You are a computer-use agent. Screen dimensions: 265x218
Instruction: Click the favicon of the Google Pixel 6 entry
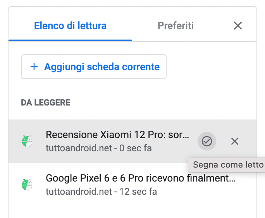coord(27,184)
